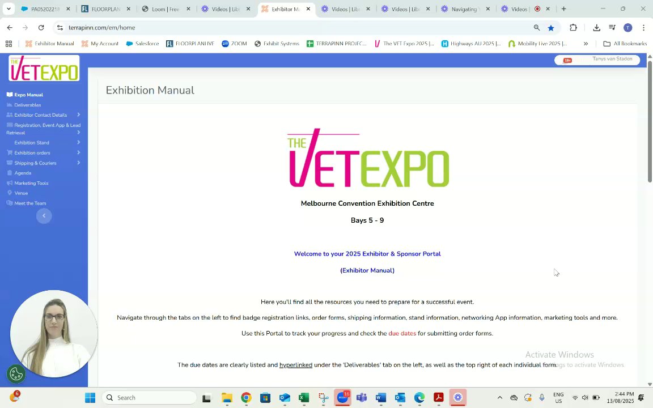Open the browser Downloads icon
This screenshot has width=653, height=408.
[597, 27]
